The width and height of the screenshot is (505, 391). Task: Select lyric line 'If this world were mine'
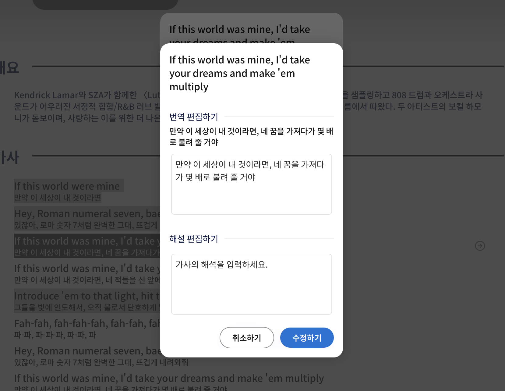[x=67, y=186]
